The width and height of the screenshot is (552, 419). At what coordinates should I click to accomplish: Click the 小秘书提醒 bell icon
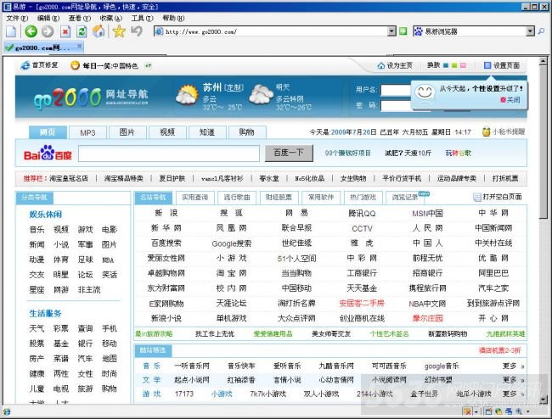tap(486, 131)
